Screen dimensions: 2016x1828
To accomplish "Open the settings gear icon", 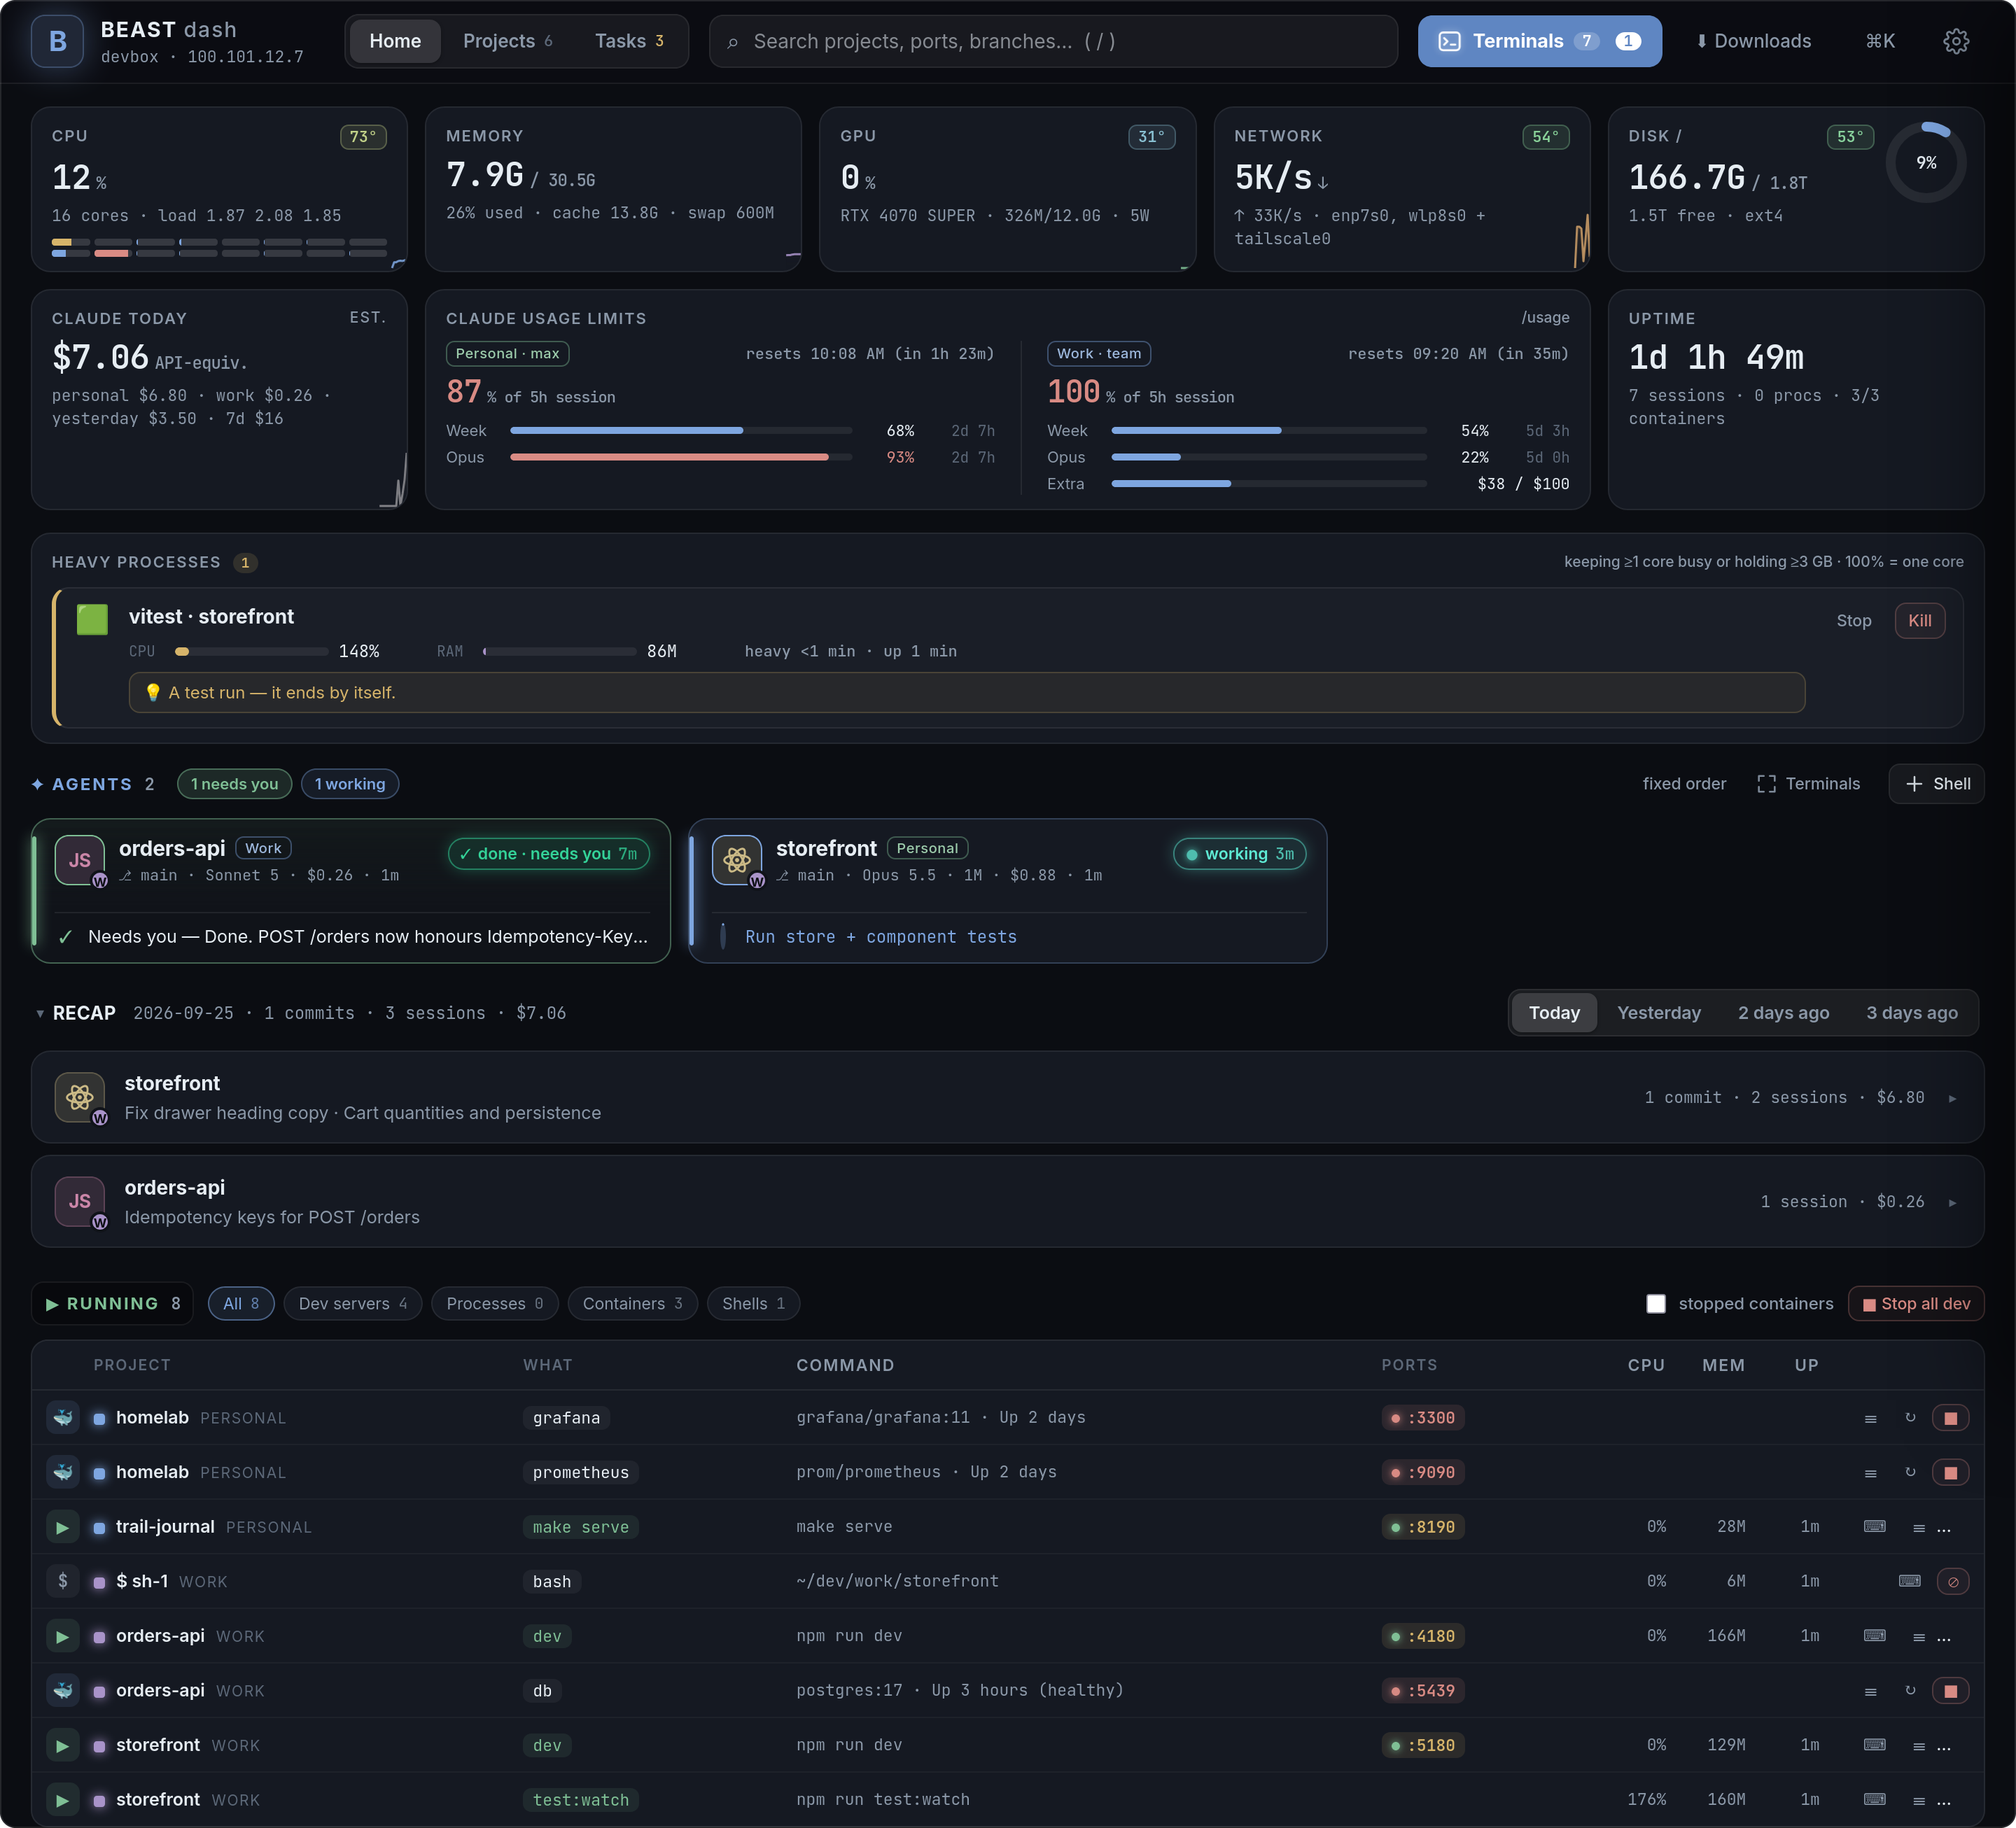I will point(1955,41).
